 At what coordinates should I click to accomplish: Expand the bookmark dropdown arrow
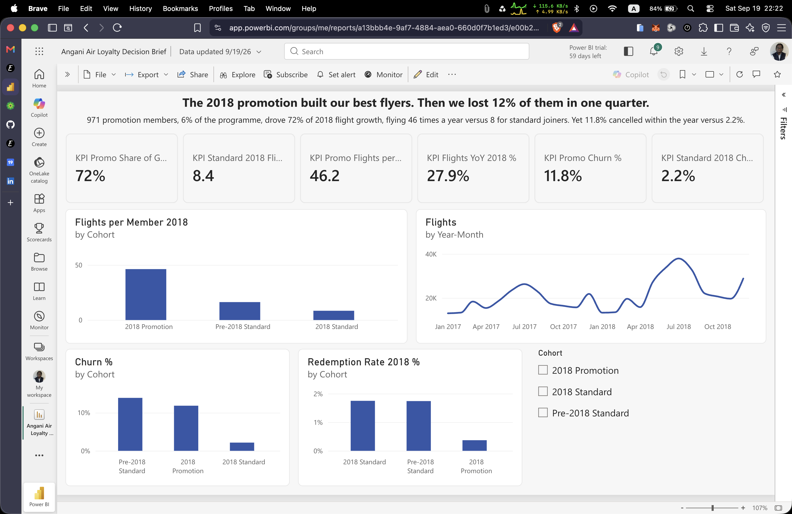tap(694, 75)
